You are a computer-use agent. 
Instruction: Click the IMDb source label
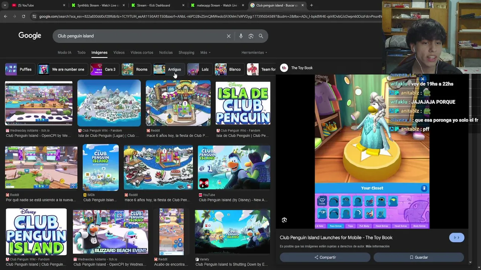[x=91, y=195]
